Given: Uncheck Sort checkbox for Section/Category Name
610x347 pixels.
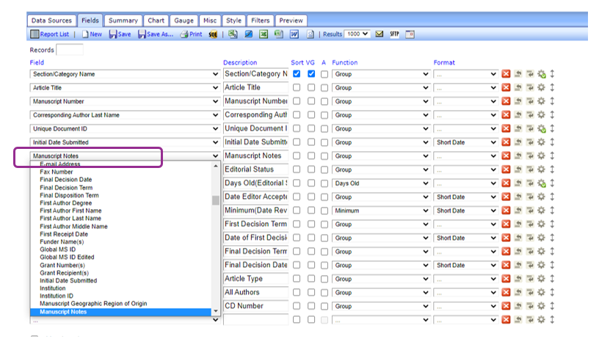Looking at the screenshot, I should 297,74.
